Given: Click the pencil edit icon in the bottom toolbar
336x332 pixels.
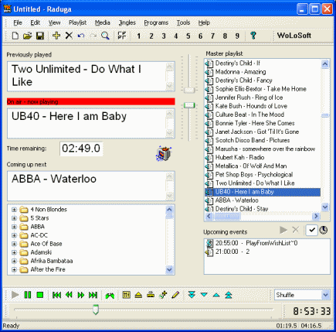Looking at the screenshot, I should click(175, 295).
